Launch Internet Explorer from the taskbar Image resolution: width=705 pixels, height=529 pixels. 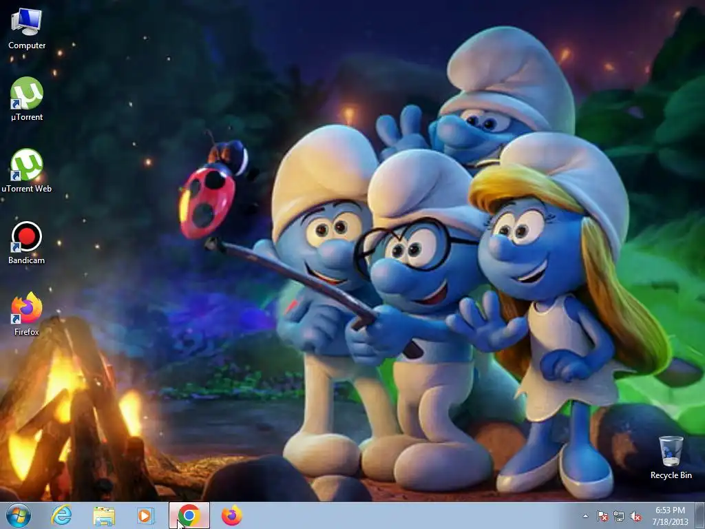(x=61, y=515)
